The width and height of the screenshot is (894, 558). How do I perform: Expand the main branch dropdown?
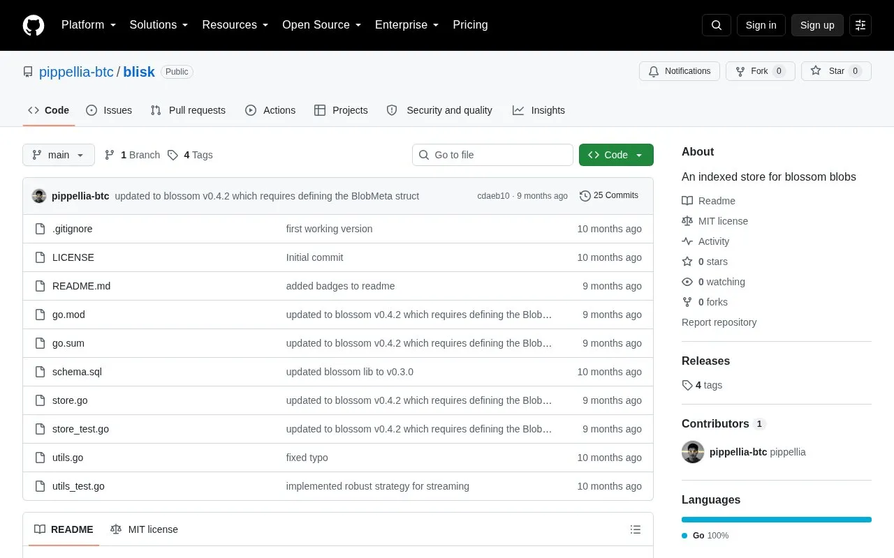coord(59,155)
